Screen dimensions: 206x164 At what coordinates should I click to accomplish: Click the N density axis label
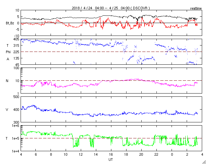click(x=7, y=81)
